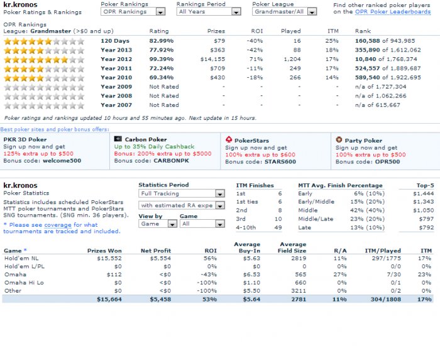Click the Party Poker chip icon
440x346 pixels.
339,139
